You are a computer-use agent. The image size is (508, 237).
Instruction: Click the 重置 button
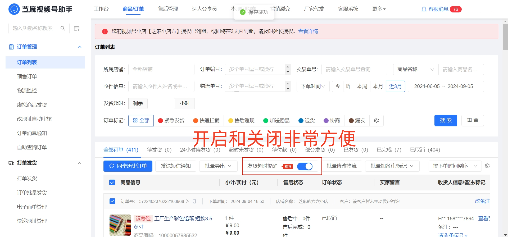pyautogui.click(x=473, y=120)
